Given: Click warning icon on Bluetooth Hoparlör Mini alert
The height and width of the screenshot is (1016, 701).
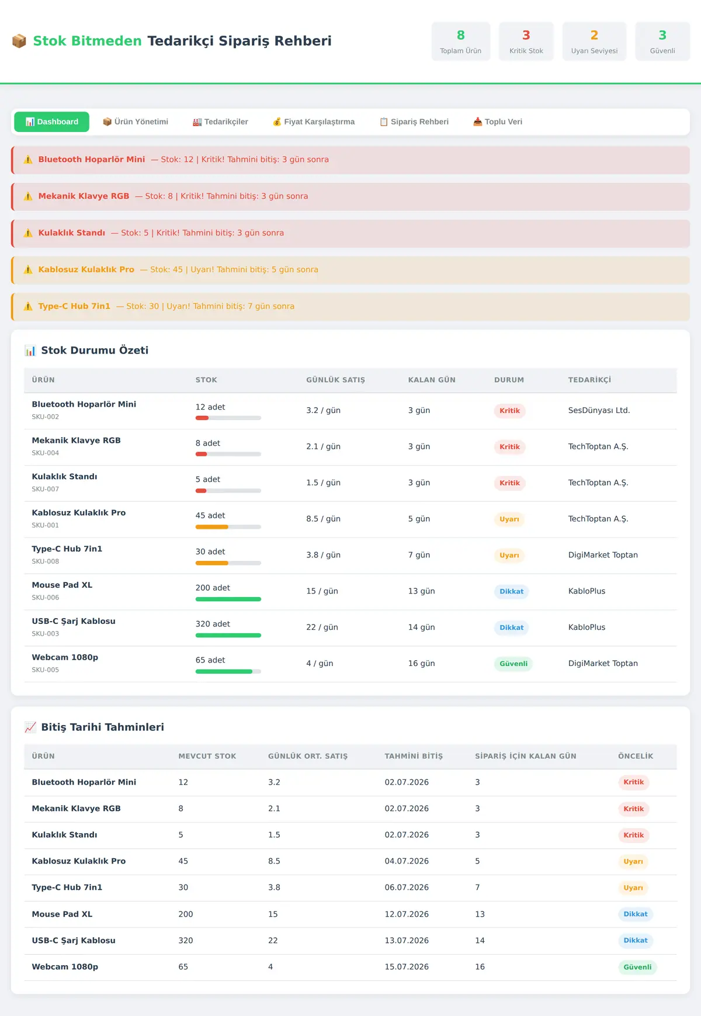Looking at the screenshot, I should click(28, 159).
